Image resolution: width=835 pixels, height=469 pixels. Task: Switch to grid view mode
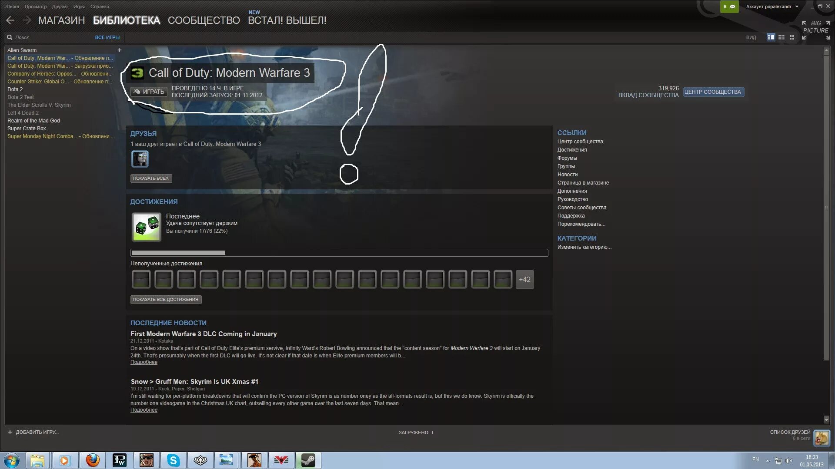(x=792, y=37)
